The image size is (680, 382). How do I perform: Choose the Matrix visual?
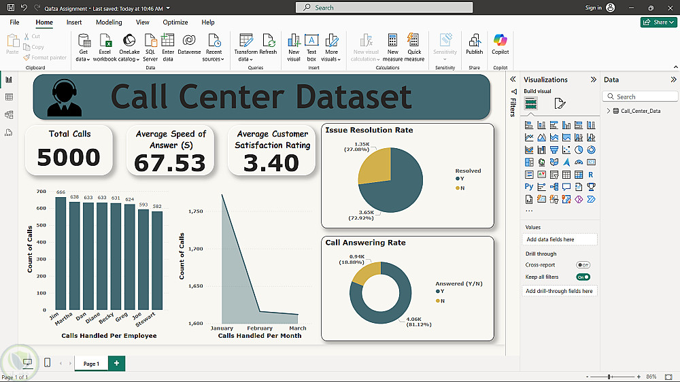pos(579,175)
